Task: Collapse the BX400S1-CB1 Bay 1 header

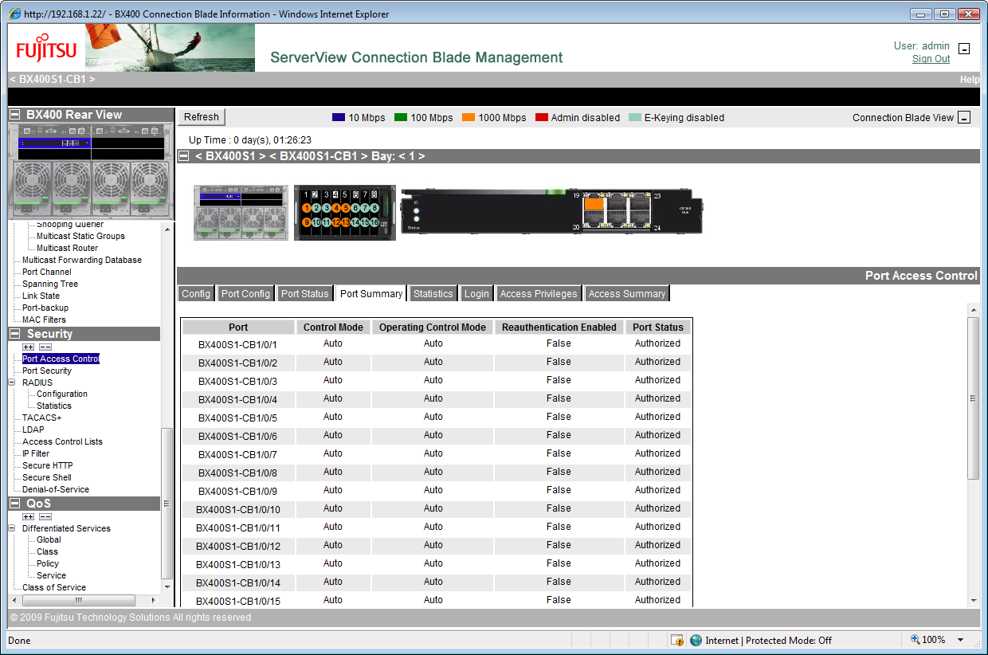Action: point(184,156)
